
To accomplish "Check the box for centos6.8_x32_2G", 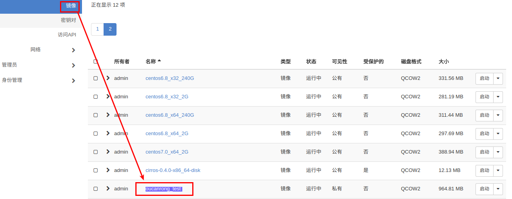I will click(95, 97).
